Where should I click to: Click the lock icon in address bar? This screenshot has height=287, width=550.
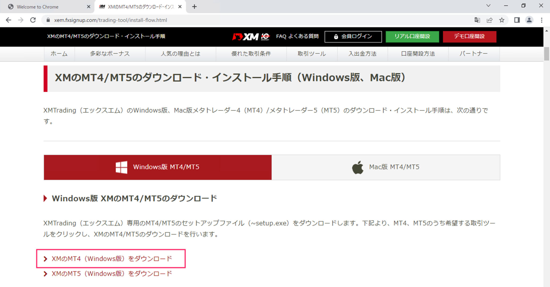48,20
